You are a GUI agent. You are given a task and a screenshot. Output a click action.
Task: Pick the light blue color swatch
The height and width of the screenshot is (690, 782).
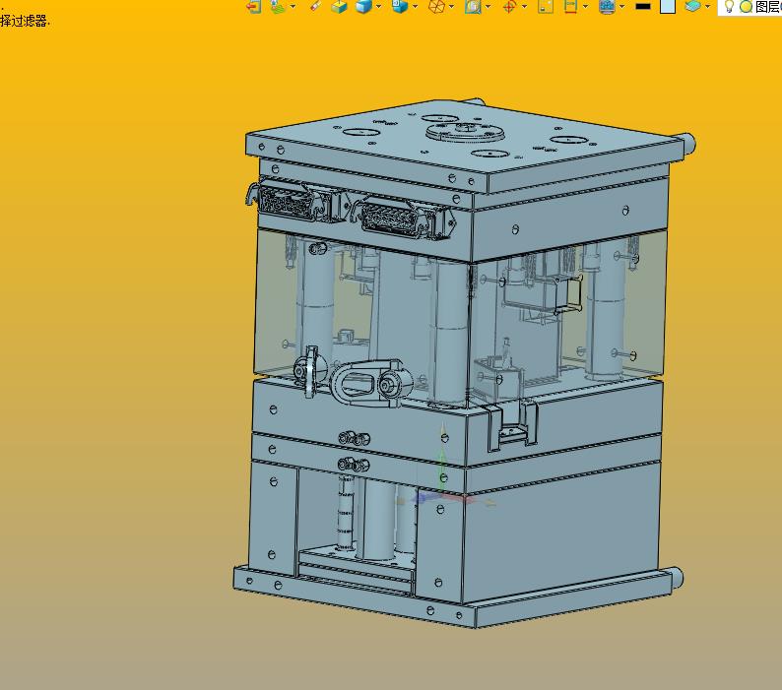point(668,6)
